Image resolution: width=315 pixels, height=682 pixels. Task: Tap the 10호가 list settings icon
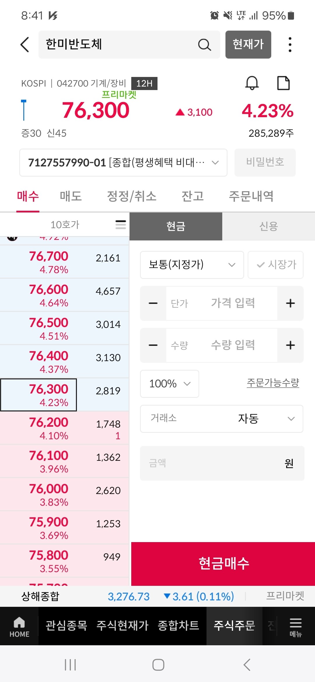click(x=120, y=225)
